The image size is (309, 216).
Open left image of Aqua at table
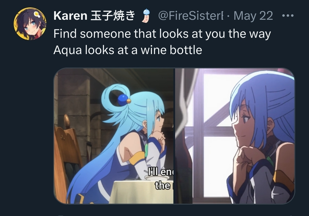pos(114,136)
